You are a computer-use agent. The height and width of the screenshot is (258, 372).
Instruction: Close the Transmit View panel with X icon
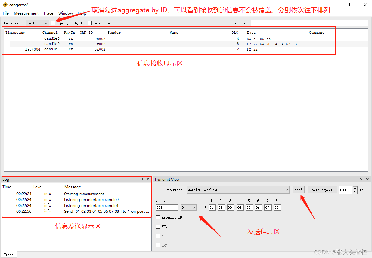(367, 179)
